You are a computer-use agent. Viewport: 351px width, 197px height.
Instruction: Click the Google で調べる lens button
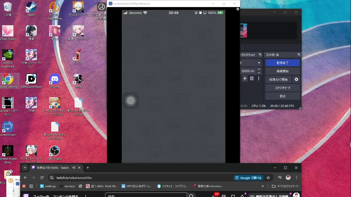pyautogui.click(x=249, y=178)
